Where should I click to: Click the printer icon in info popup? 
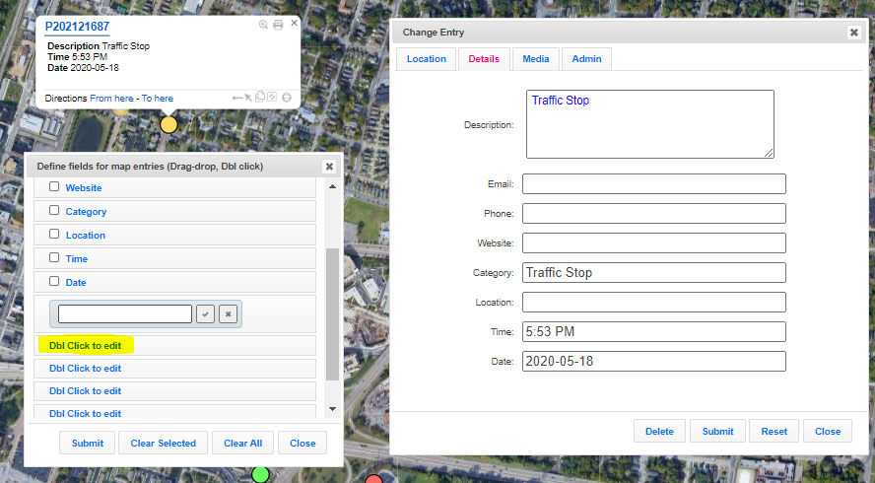coord(278,25)
